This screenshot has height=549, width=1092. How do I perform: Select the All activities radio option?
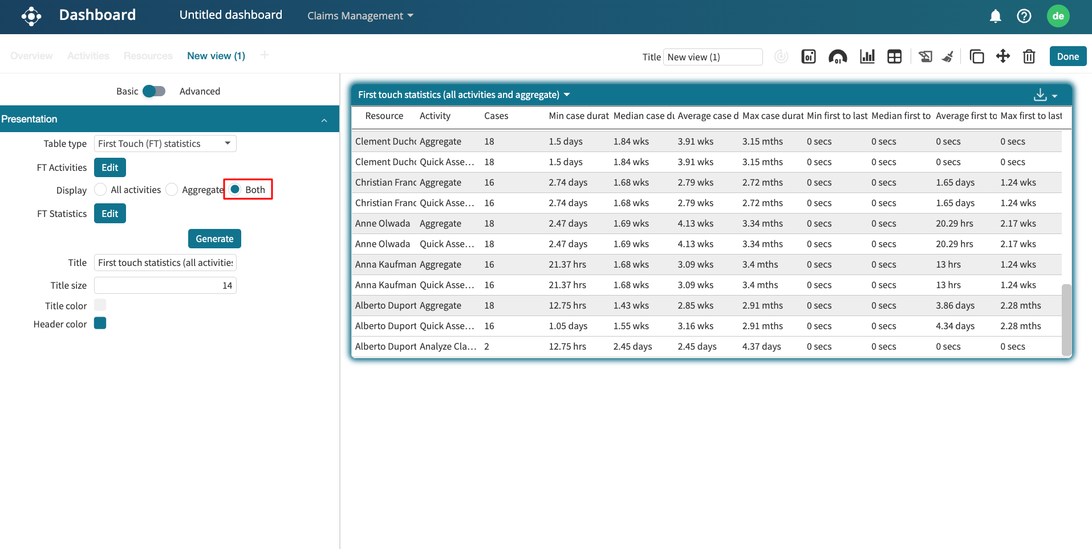pos(101,190)
